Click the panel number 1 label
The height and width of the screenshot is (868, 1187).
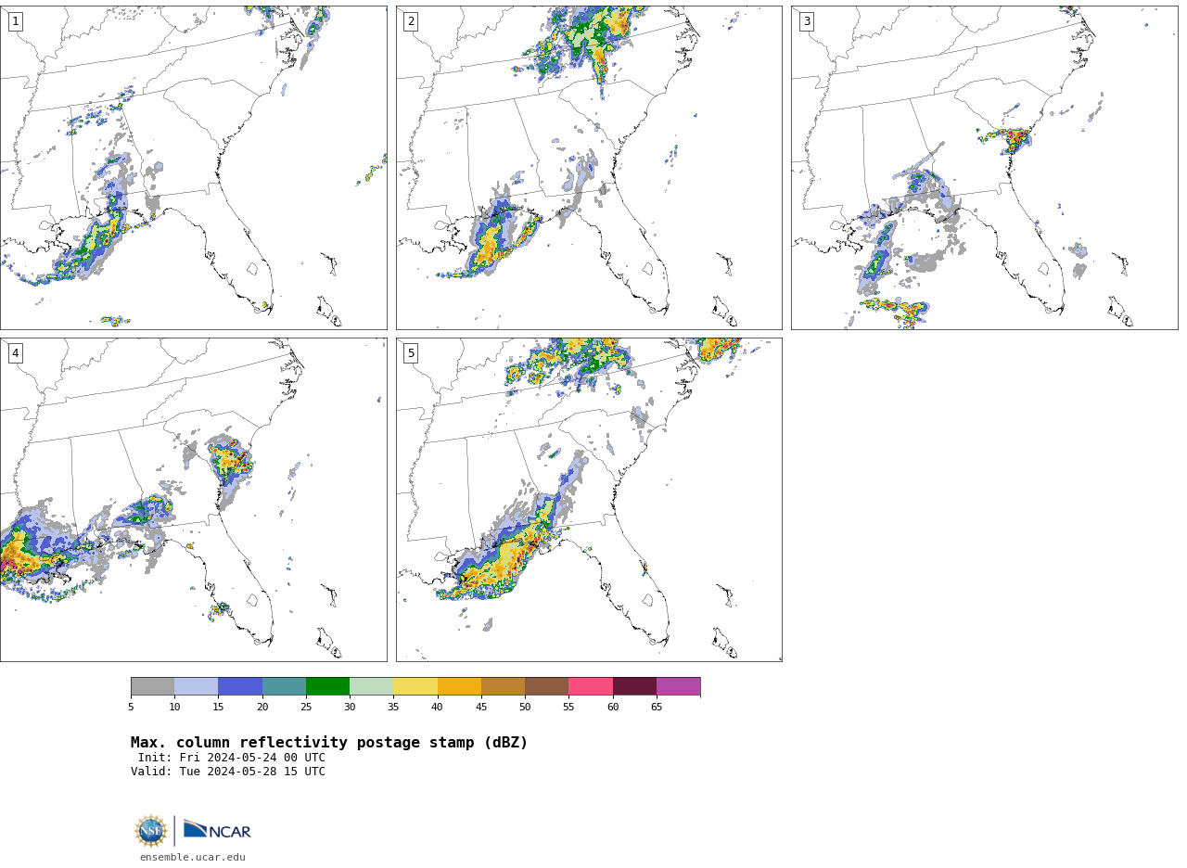point(15,21)
